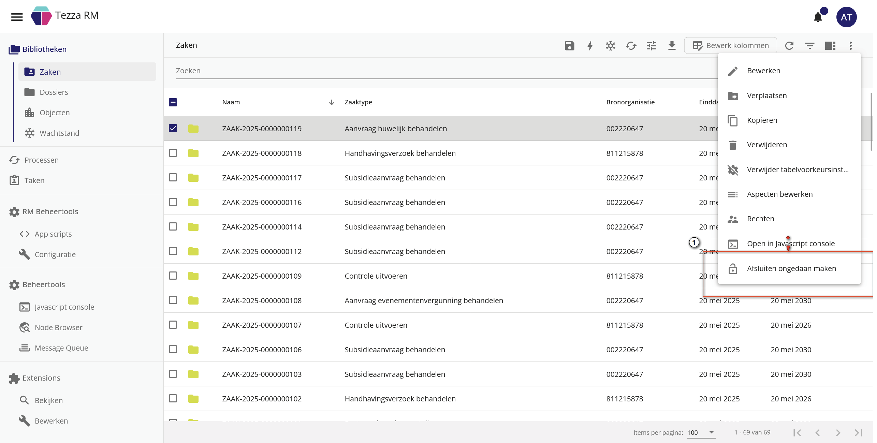Image resolution: width=877 pixels, height=443 pixels.
Task: Click the trash icon beside Verwijderen
Action: (x=732, y=145)
